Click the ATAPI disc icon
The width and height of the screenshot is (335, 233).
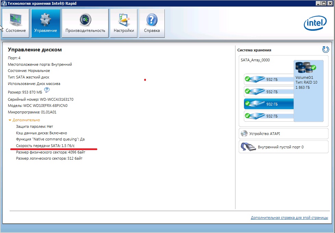[x=244, y=134]
